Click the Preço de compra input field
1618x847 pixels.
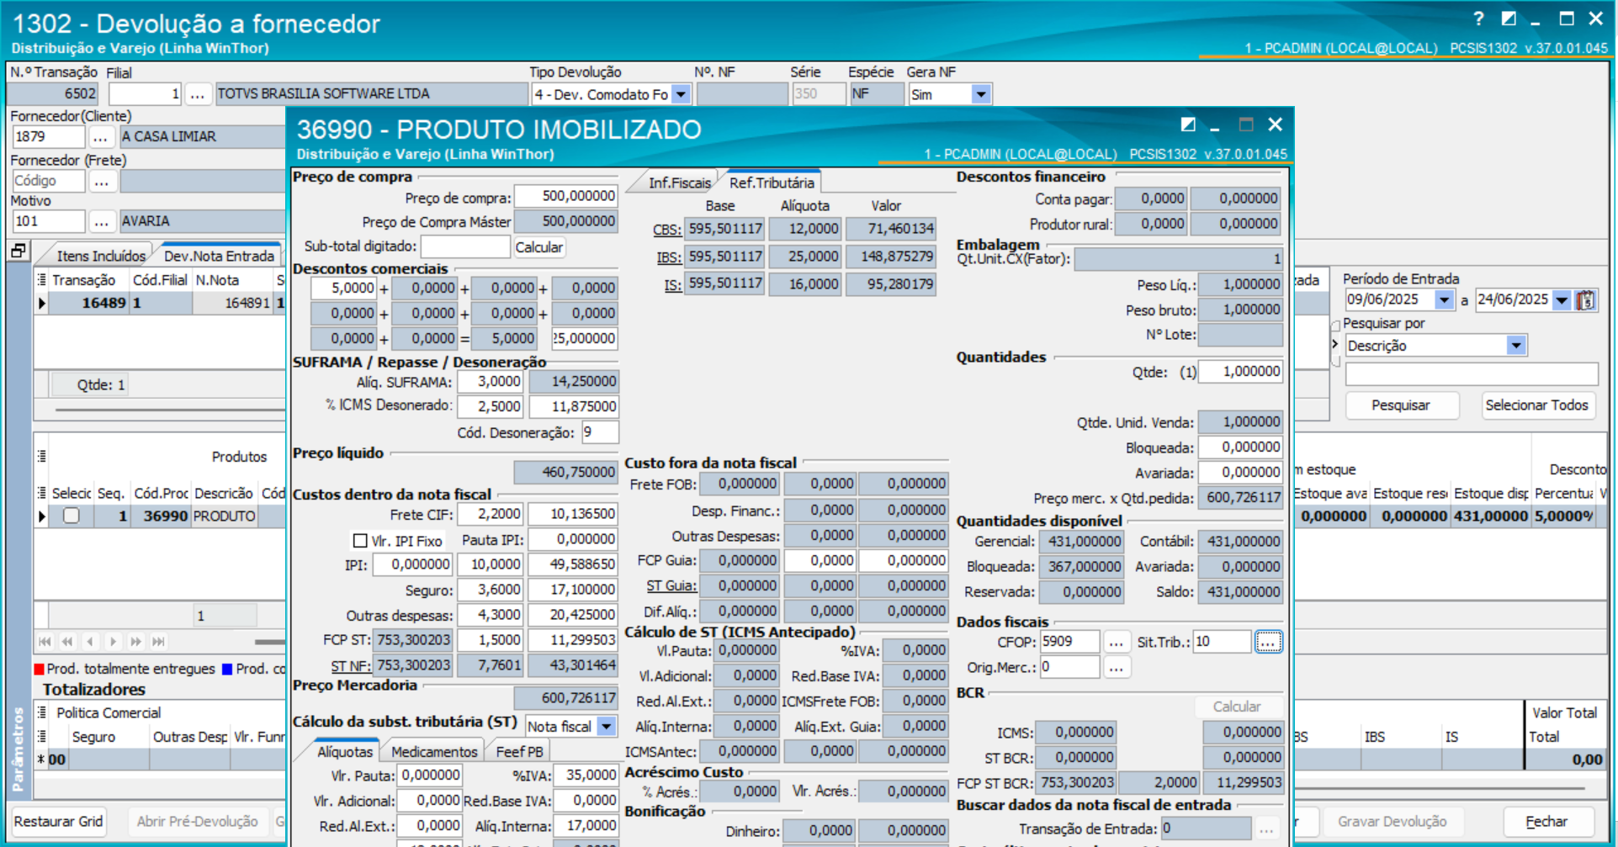point(566,196)
